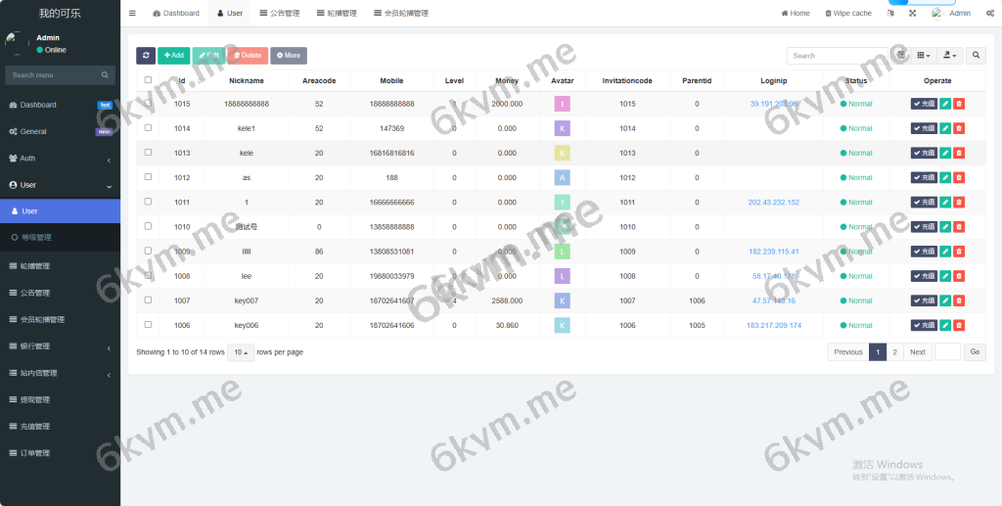This screenshot has width=1002, height=506.
Task: Enter fullscreen using the expand icon
Action: click(x=912, y=14)
